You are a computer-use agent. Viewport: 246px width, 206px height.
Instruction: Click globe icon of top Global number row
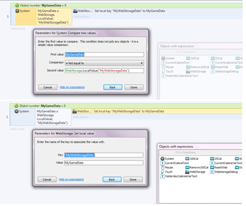17,5
